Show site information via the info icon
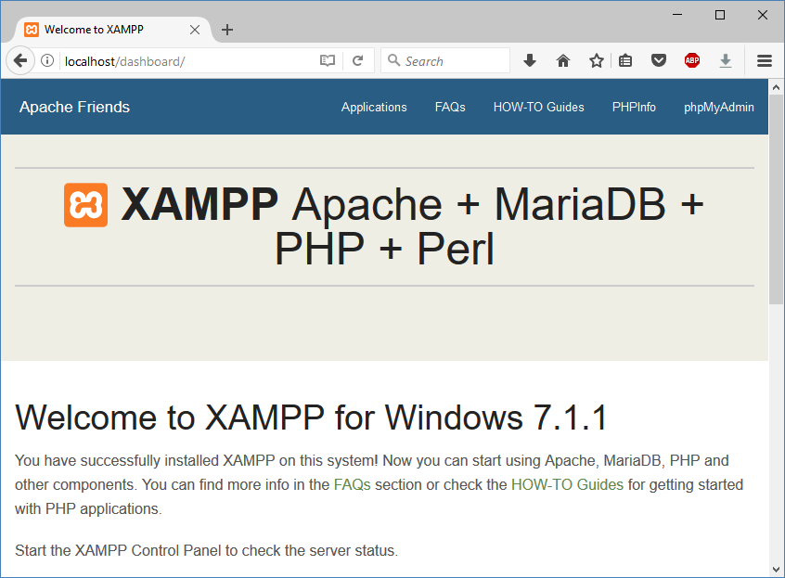785x578 pixels. coord(47,61)
